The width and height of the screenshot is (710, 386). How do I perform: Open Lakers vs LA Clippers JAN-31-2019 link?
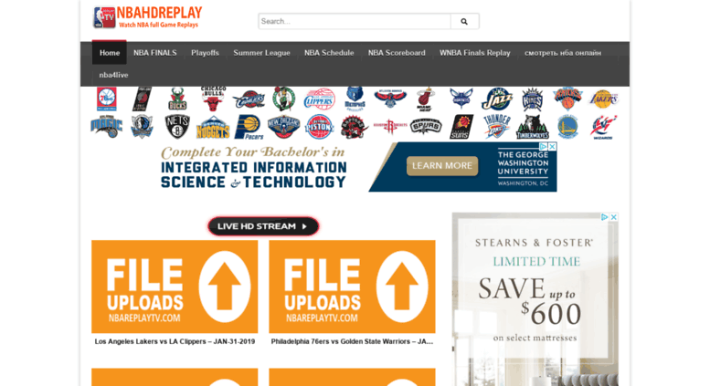click(x=175, y=341)
